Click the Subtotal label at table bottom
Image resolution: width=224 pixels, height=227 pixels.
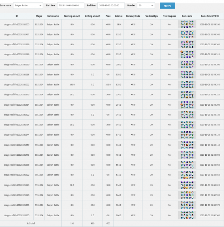pos(31,223)
